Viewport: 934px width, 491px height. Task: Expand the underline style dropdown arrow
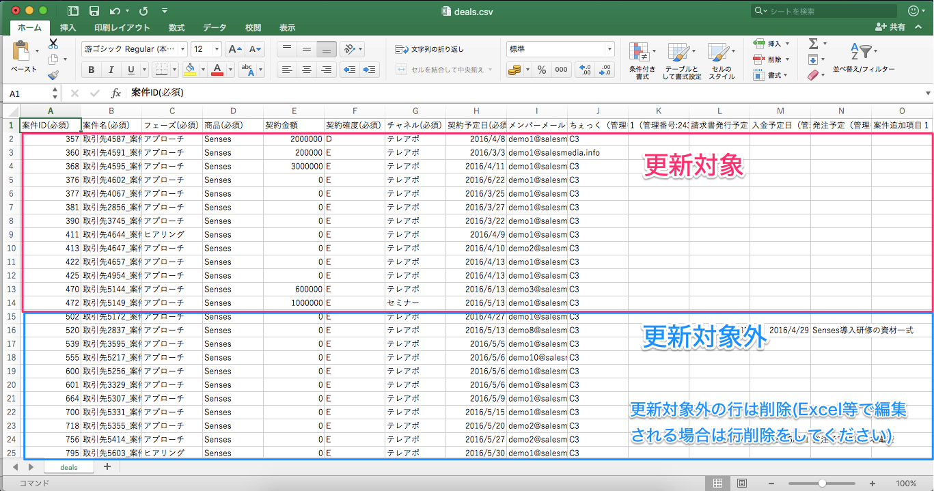pos(143,70)
